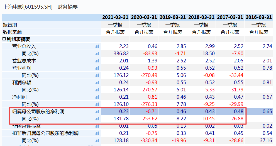Select the -270.49 cell
This screenshot has height=146, width=276.
[144, 76]
